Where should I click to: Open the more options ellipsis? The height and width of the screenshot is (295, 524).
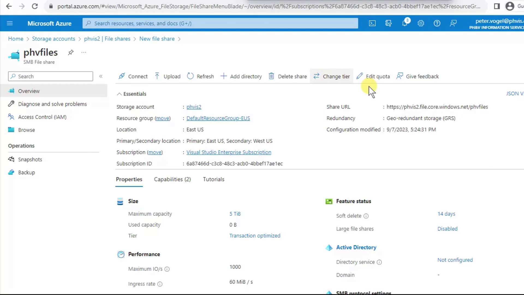pos(84,52)
